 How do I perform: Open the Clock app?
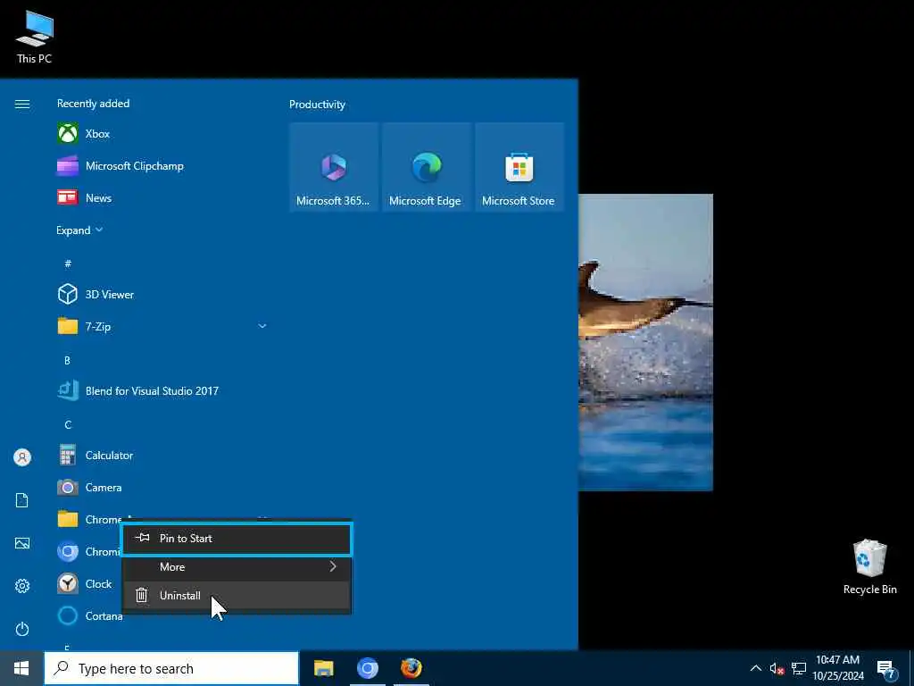coord(87,583)
